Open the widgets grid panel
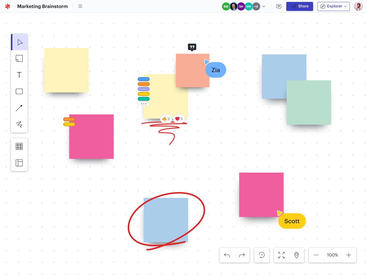Viewport: 367px width, 275px height. pyautogui.click(x=19, y=146)
